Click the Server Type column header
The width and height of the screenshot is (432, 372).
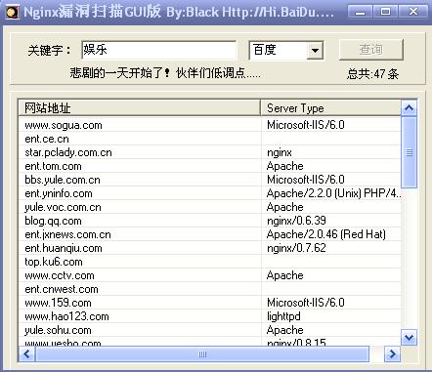pyautogui.click(x=330, y=108)
